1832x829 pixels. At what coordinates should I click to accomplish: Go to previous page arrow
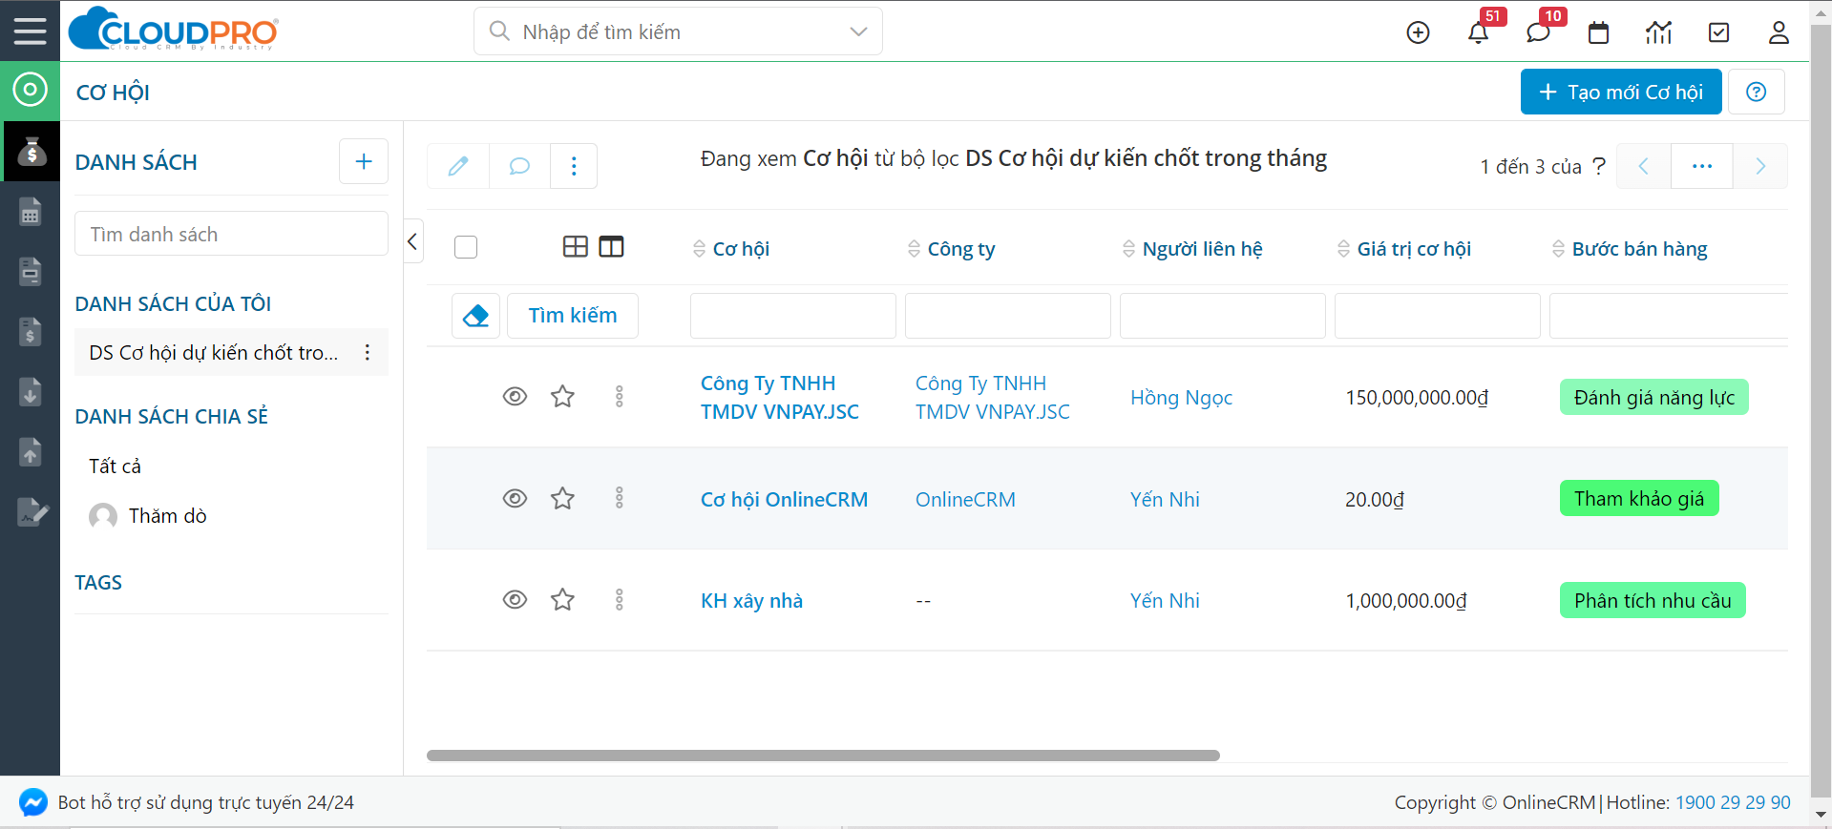coord(1643,166)
